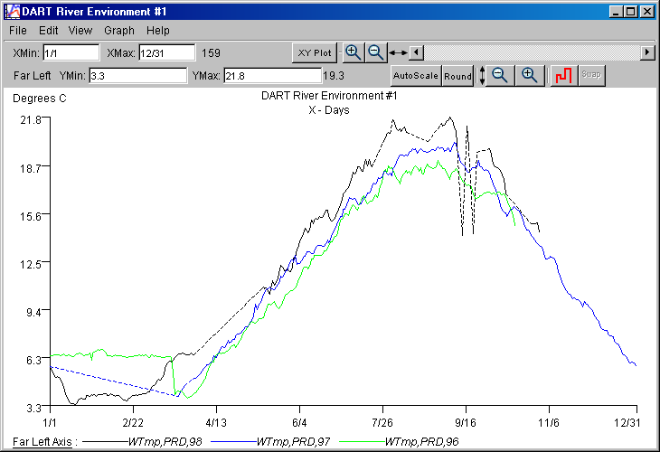This screenshot has width=660, height=452.
Task: Open the Edit menu
Action: (49, 31)
